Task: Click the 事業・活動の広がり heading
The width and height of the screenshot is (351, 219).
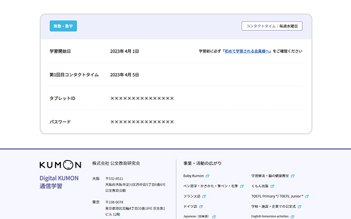Action: (x=202, y=164)
